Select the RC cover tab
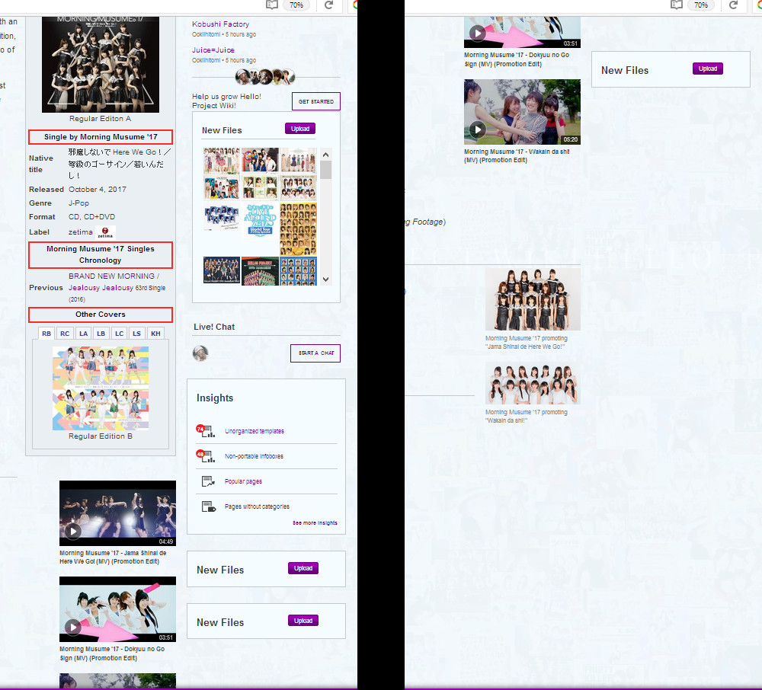 pyautogui.click(x=65, y=334)
